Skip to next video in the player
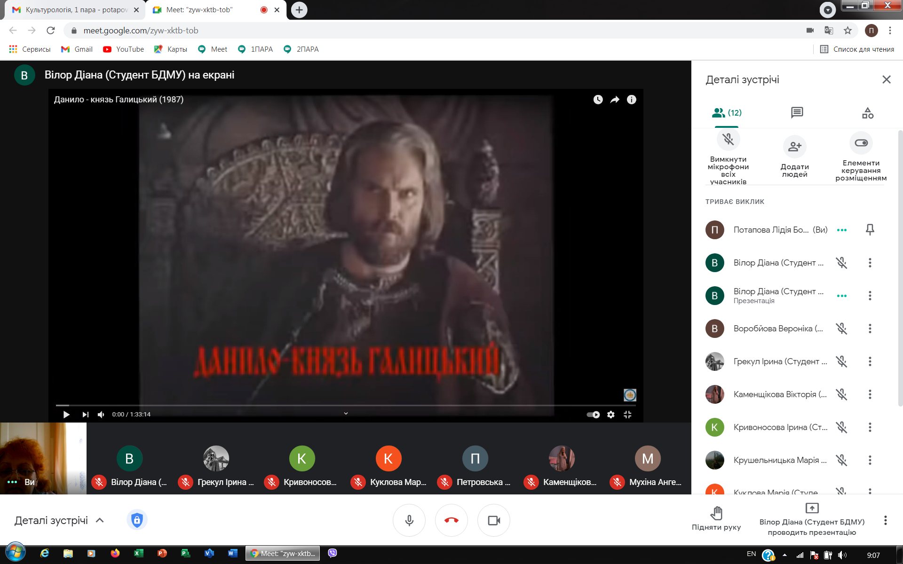The image size is (903, 564). coord(85,415)
